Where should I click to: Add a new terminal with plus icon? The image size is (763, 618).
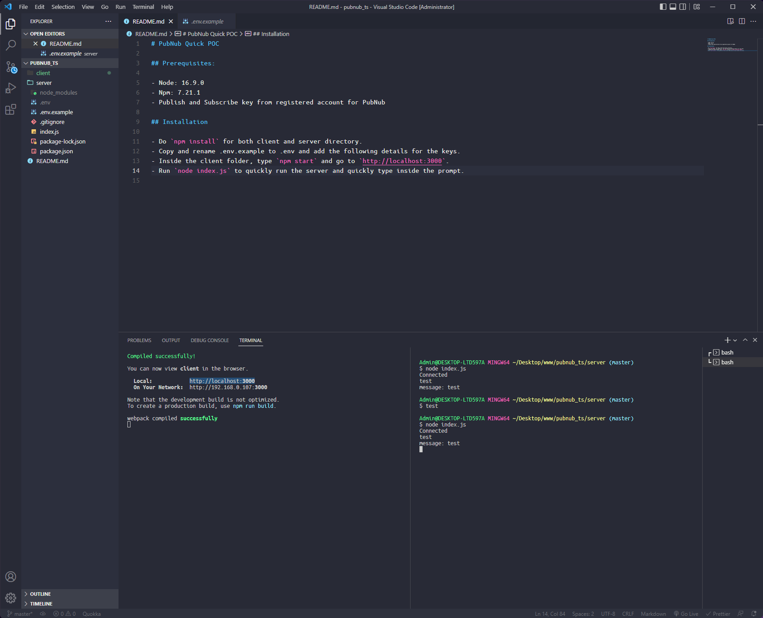pos(727,340)
